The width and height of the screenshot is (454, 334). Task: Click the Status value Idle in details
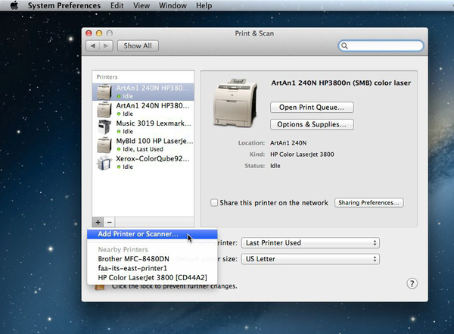click(275, 166)
